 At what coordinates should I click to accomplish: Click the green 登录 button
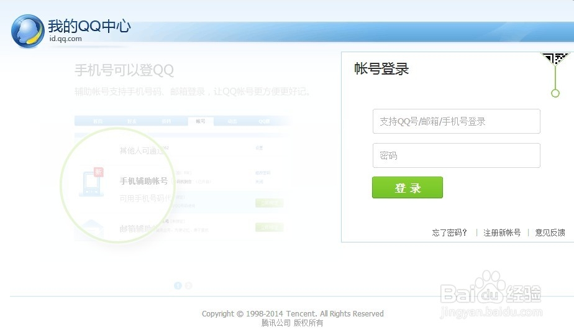408,188
